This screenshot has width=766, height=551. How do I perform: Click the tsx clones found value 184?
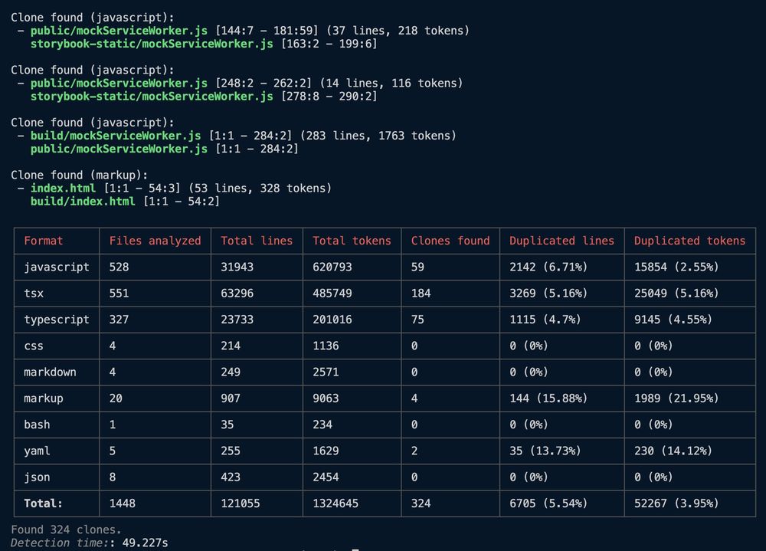coord(421,294)
